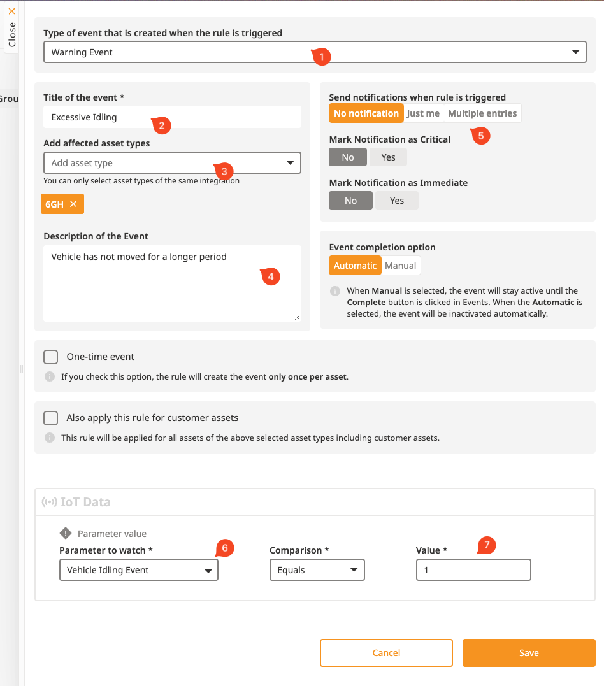Enable the One-time event checkbox
This screenshot has height=686, width=604.
pyautogui.click(x=51, y=357)
